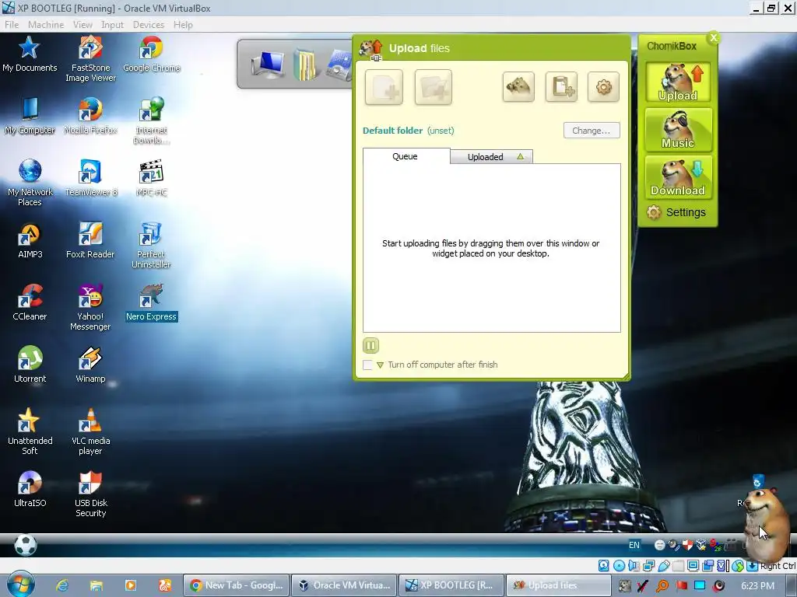Switch to Upload files taskbar button
The width and height of the screenshot is (797, 597).
pos(557,585)
